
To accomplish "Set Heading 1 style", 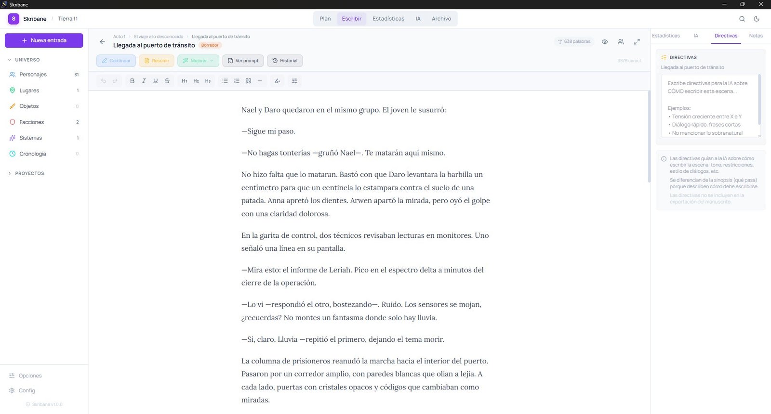I will [x=185, y=81].
